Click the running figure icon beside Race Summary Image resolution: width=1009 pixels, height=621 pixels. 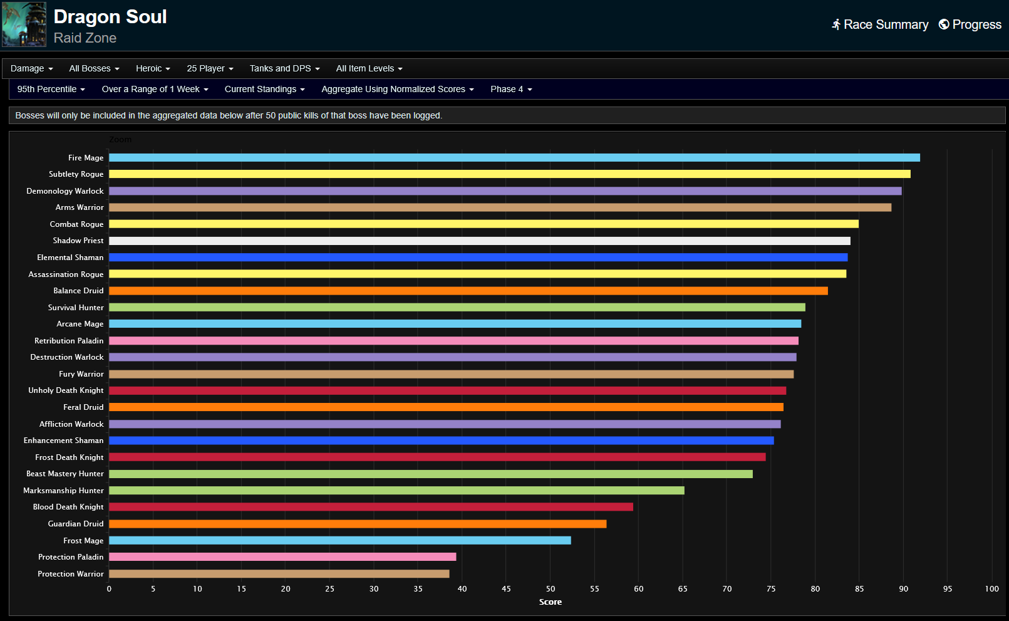click(836, 24)
